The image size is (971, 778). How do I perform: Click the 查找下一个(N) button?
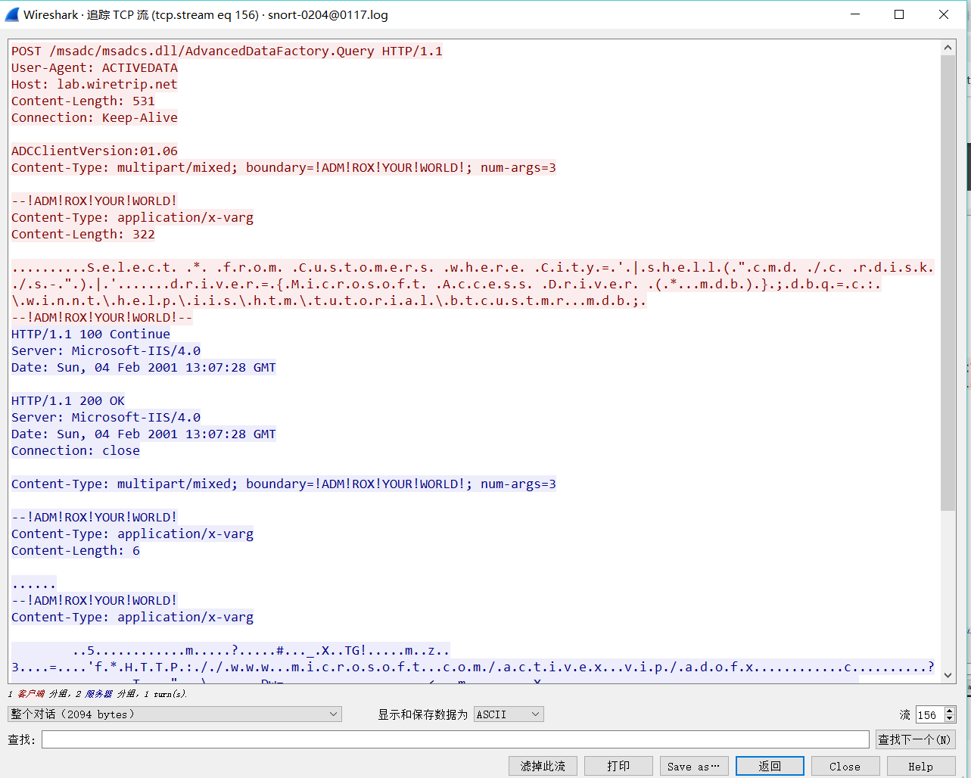916,739
